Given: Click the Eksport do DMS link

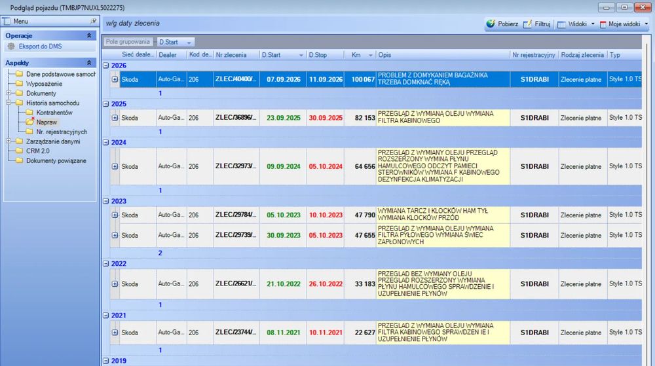Looking at the screenshot, I should pos(40,46).
